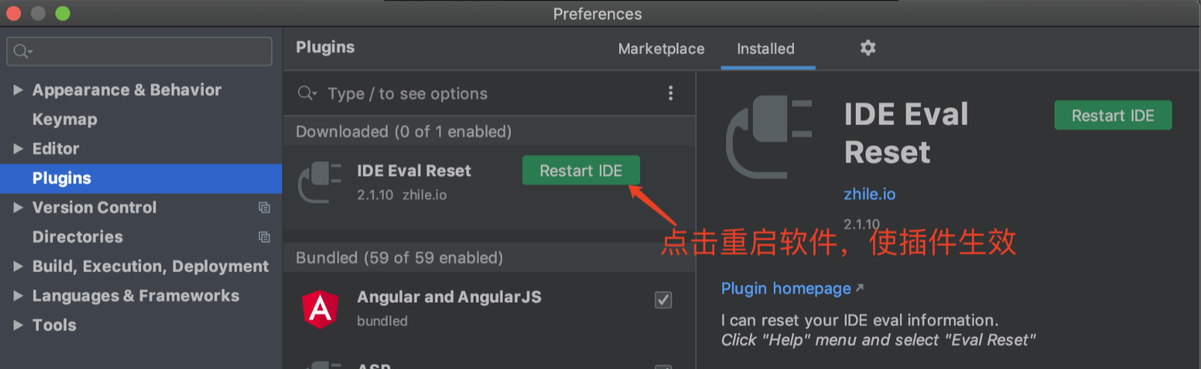Image resolution: width=1201 pixels, height=369 pixels.
Task: Click the magnifier icon in settings search box
Action: pos(22,51)
